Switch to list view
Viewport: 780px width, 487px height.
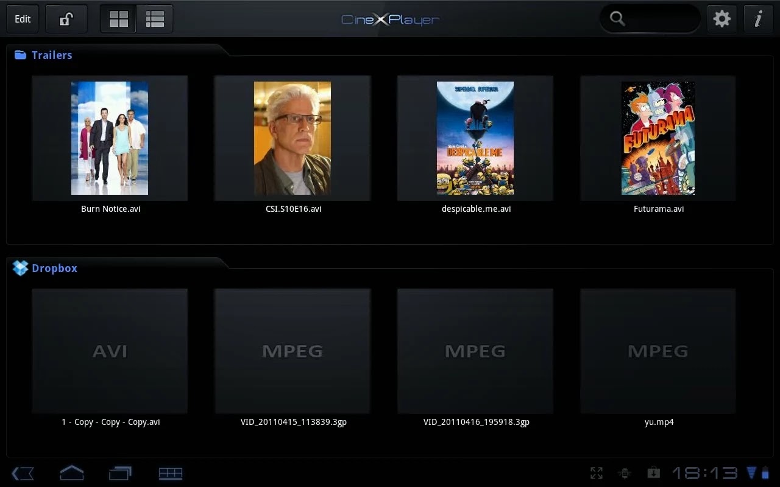[x=155, y=19]
